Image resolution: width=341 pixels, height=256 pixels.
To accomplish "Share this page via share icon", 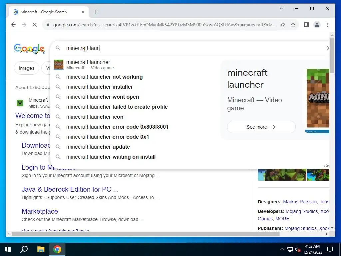I will tap(282, 25).
